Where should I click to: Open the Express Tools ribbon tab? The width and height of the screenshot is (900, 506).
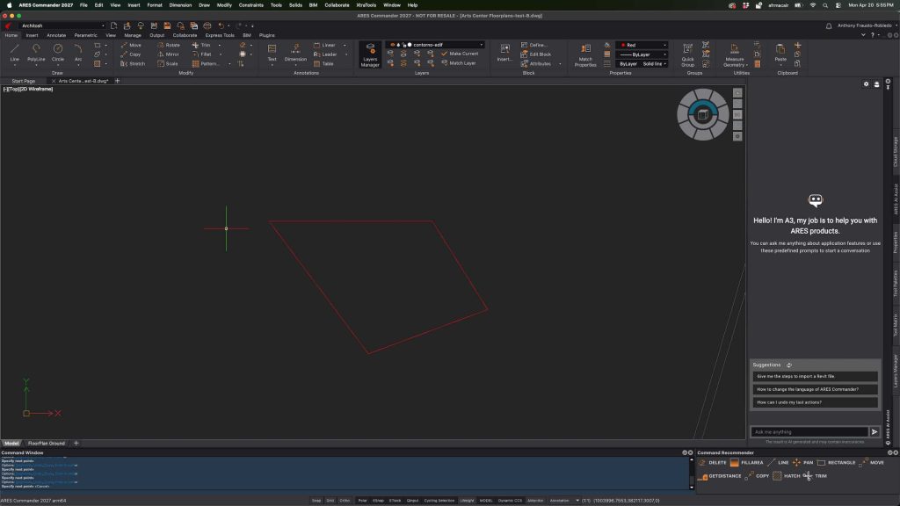[220, 35]
